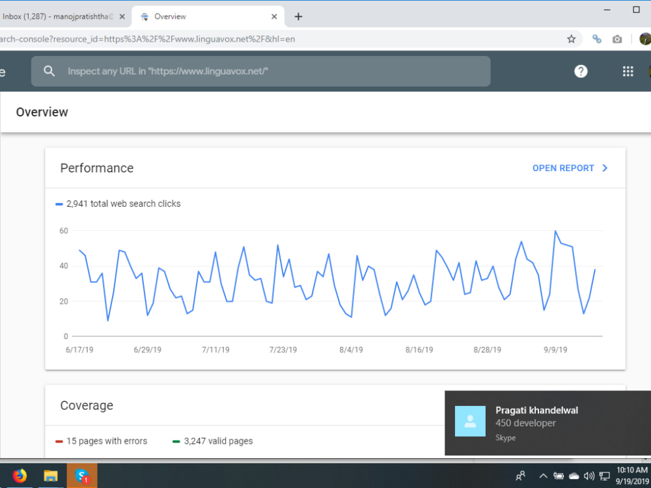
Task: Click the 9/9/19 peak on the chart
Action: click(555, 231)
